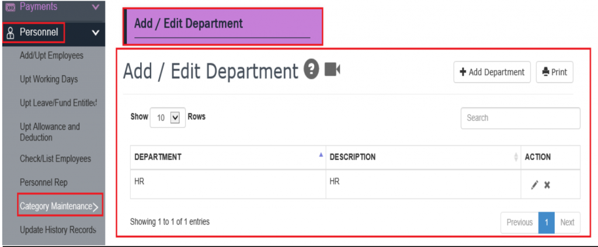Select Check/List Employees in sidebar

[55, 159]
